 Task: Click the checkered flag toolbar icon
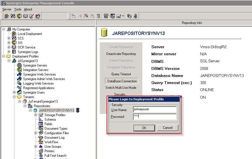(86, 16)
